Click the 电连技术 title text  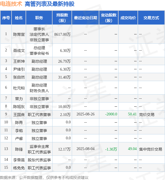click(11, 4)
